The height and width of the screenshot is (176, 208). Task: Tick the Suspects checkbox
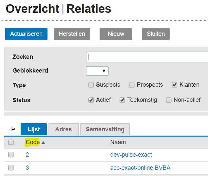point(91,85)
